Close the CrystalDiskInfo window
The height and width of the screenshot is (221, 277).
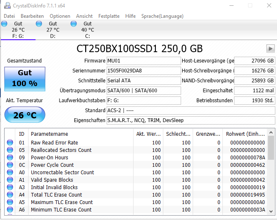(269, 5)
